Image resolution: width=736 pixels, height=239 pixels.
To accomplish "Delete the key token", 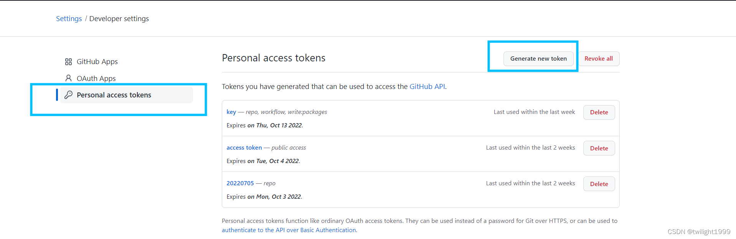I will pos(599,112).
